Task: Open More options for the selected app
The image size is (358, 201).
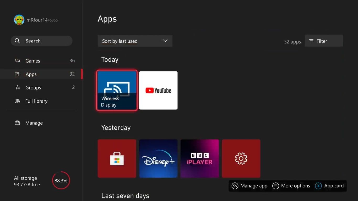Action: click(291, 186)
